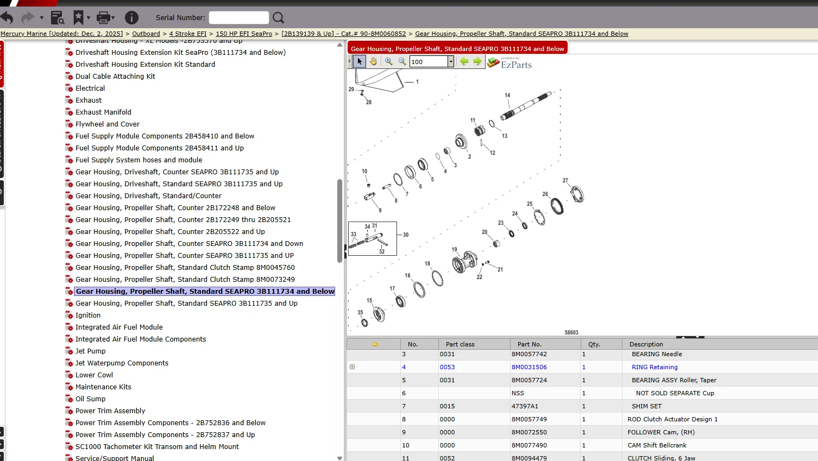818x461 pixels.
Task: Click the 150 HP EFI SeaPro breadcrumb
Action: click(244, 34)
